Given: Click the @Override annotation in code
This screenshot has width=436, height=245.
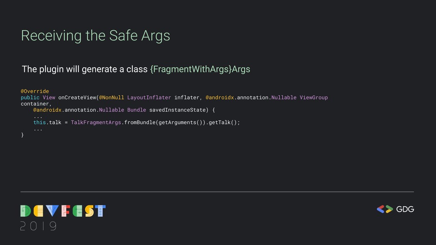Looking at the screenshot, I should pos(35,91).
